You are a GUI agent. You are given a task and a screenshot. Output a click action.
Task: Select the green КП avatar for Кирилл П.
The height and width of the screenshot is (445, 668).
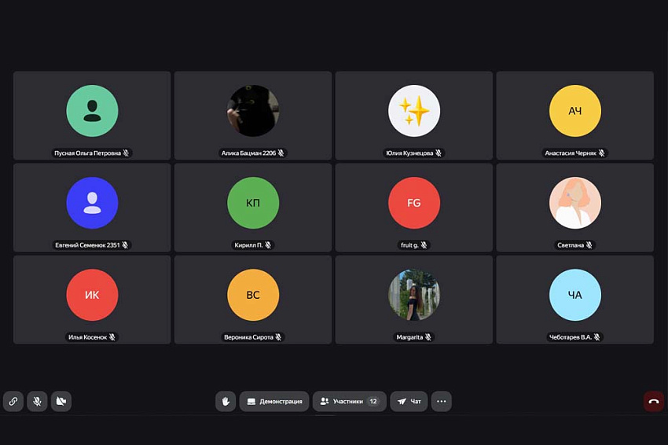pos(253,203)
